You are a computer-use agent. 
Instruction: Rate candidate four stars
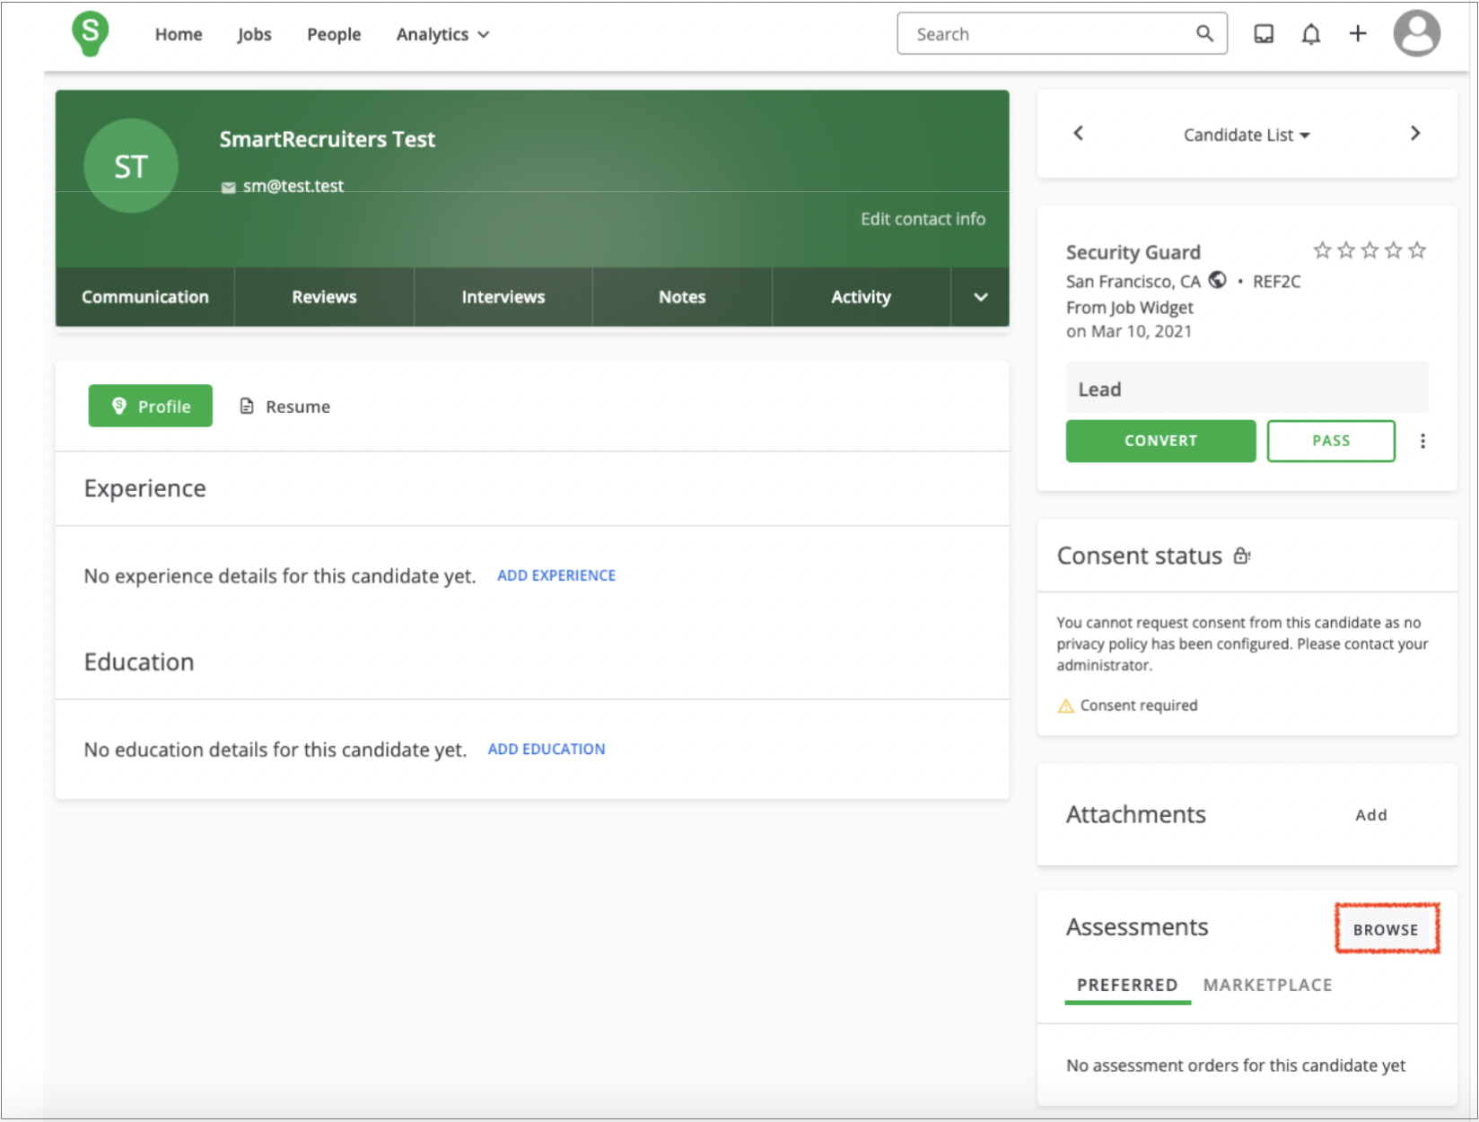(x=1393, y=250)
